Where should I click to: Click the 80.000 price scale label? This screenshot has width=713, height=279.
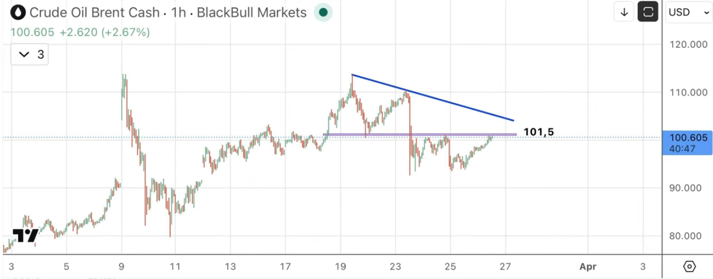(689, 236)
